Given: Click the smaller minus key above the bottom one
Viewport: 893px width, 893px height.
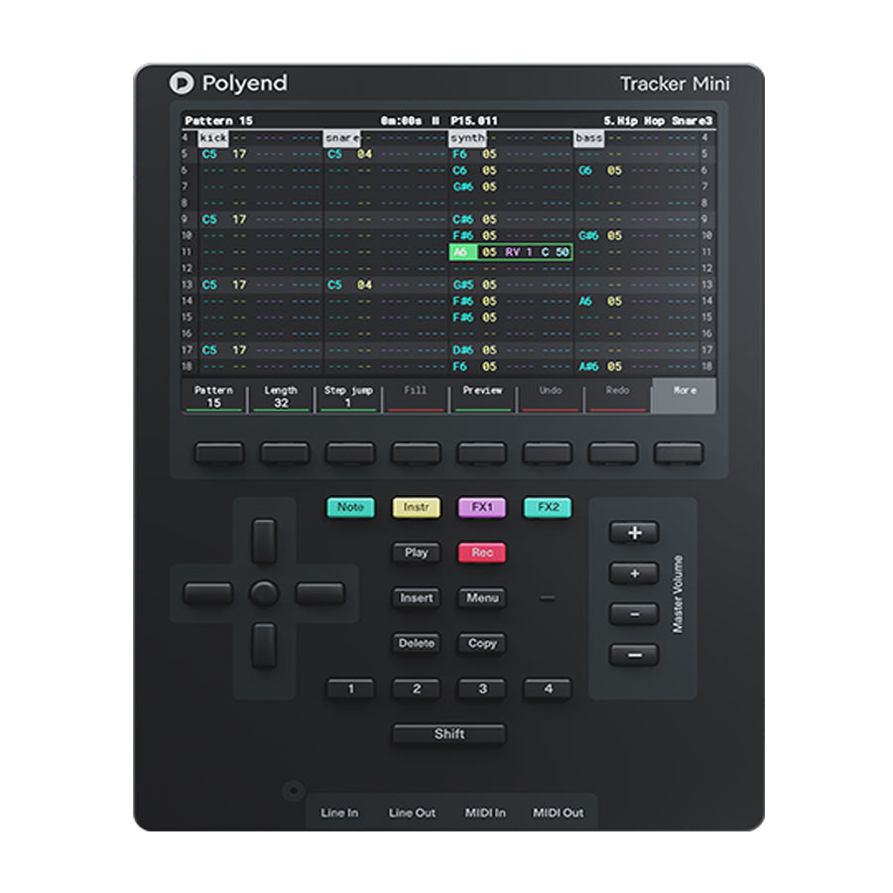Looking at the screenshot, I should click(634, 614).
